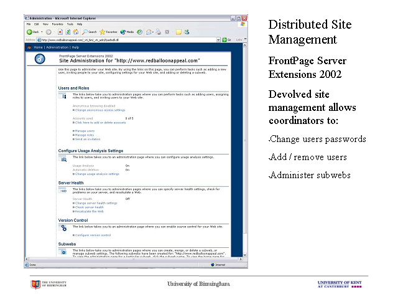Click the FrontPage round blue logo icon
Image resolution: width=398 pixels, height=299 pixels.
(40, 59)
